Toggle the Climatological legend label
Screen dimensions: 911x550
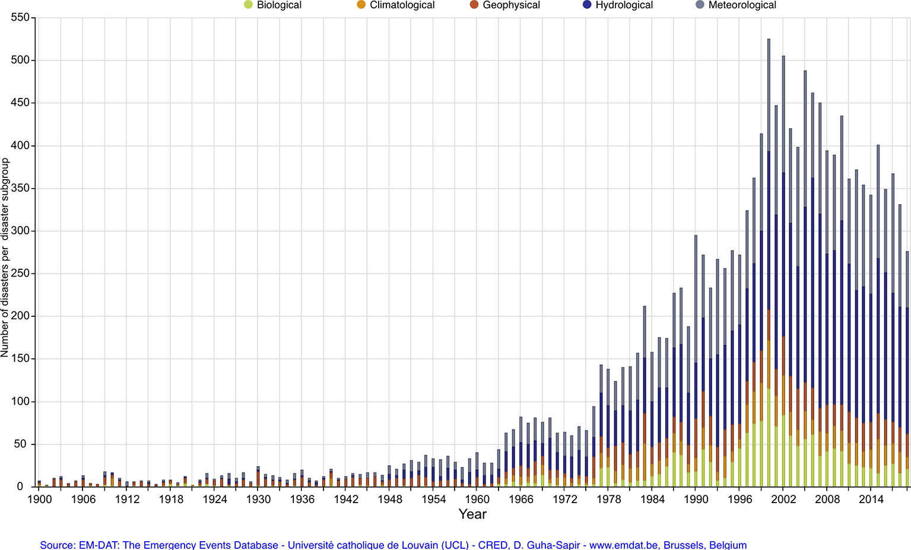pos(402,5)
